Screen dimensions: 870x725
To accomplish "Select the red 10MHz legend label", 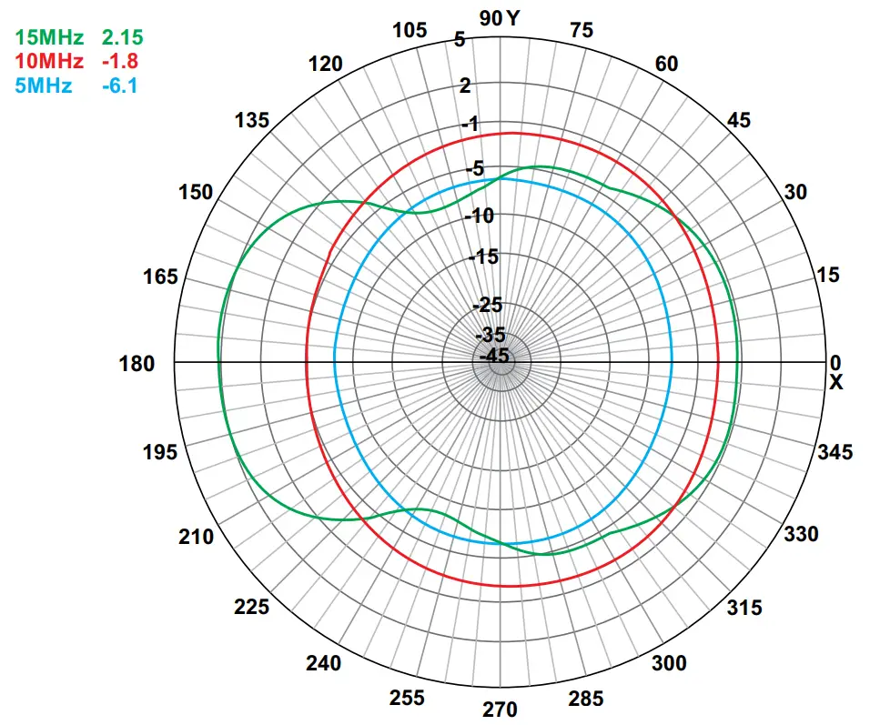I will pyautogui.click(x=49, y=61).
